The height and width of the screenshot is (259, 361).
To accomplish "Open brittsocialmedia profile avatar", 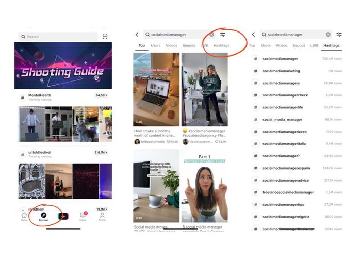I will tap(137, 142).
